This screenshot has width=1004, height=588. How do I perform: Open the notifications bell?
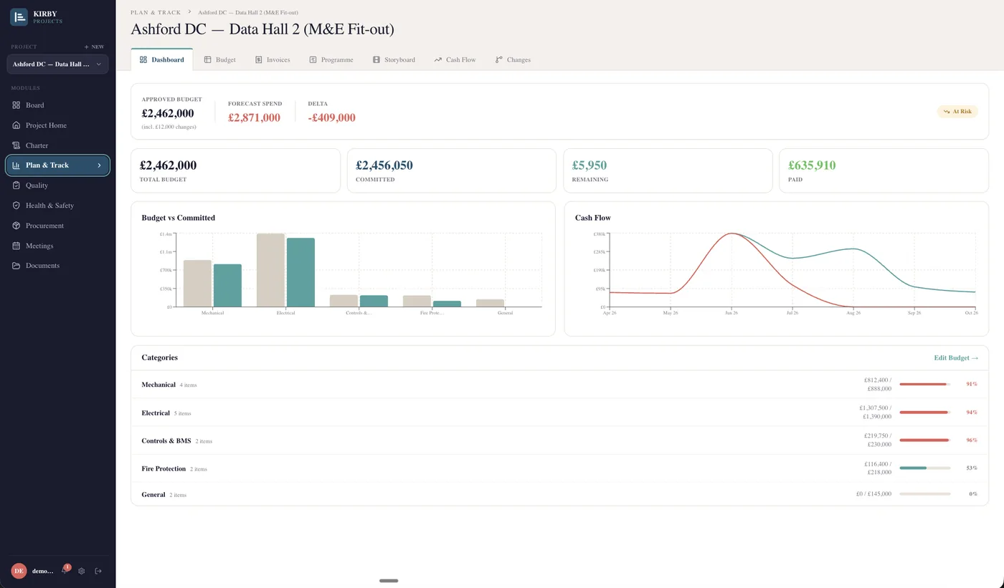[x=65, y=571]
